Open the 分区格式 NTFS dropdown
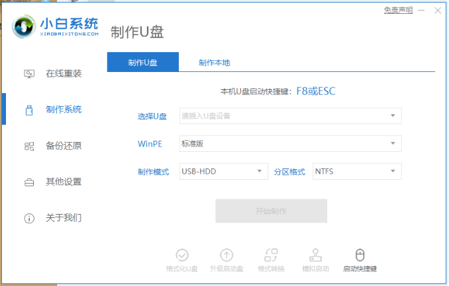The height and width of the screenshot is (286, 449). (356, 171)
